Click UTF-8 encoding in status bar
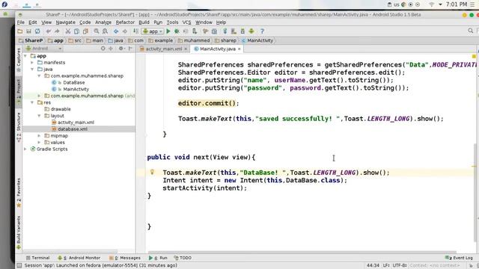Screen dimensions: 479x269 pyautogui.click(x=399, y=265)
